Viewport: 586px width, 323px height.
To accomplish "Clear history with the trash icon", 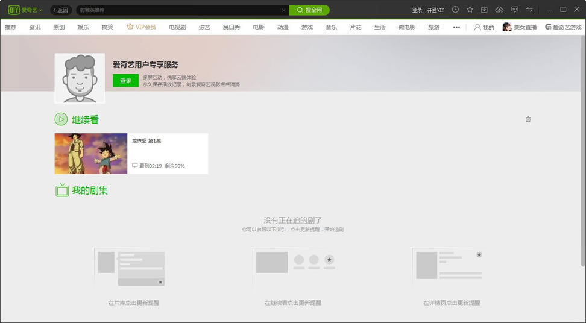I will coord(528,119).
